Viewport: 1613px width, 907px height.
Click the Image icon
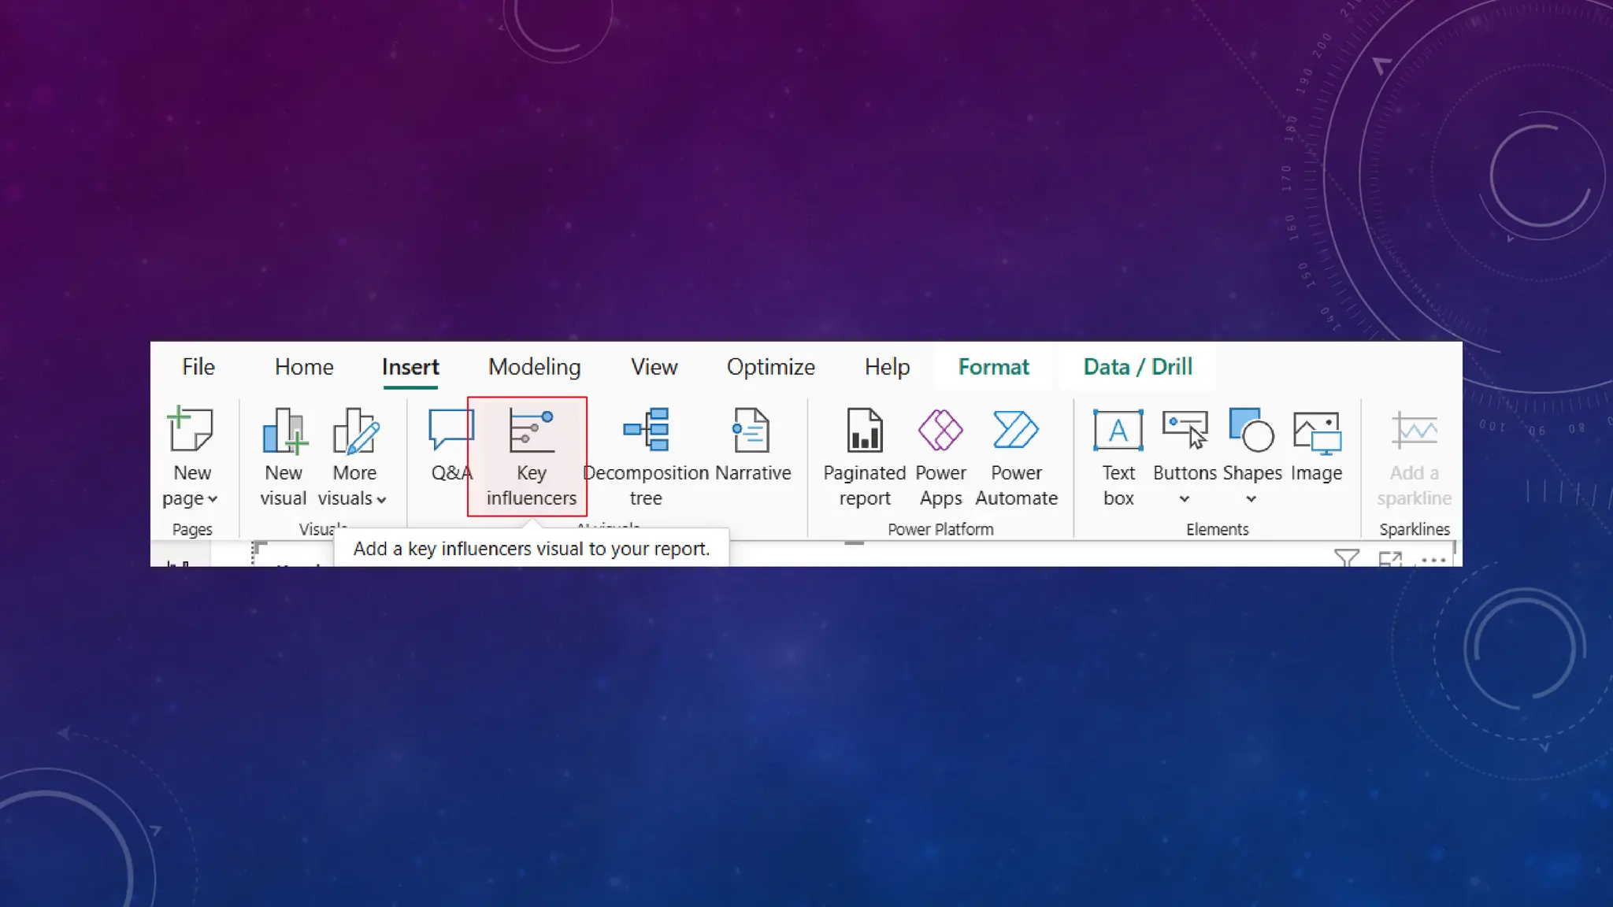point(1316,431)
